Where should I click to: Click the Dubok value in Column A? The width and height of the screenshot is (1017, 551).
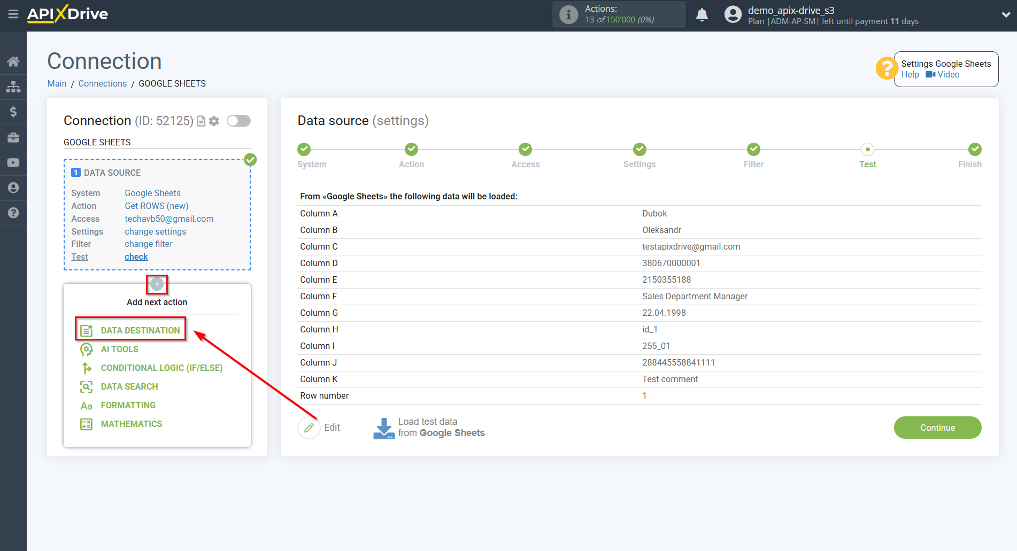(x=654, y=213)
